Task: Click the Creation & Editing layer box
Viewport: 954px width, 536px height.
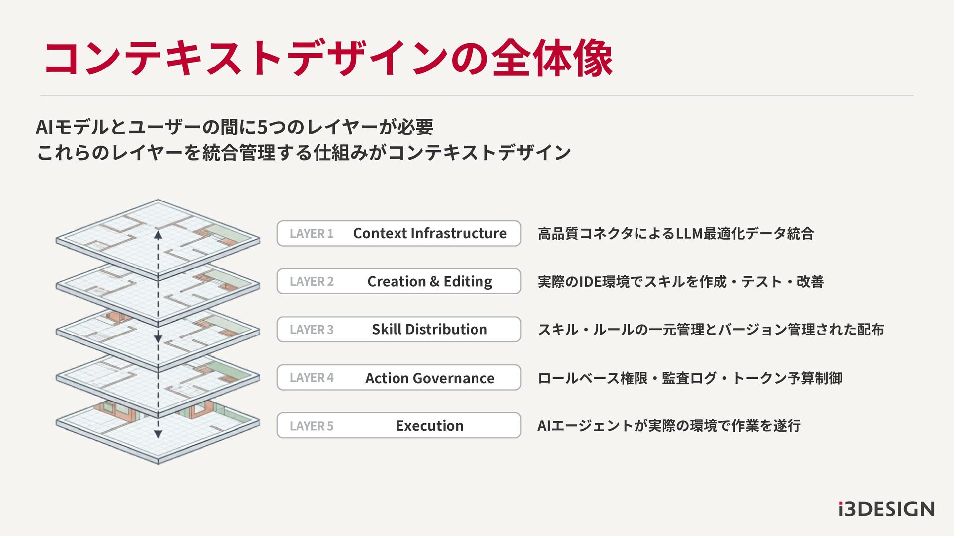Action: point(429,281)
